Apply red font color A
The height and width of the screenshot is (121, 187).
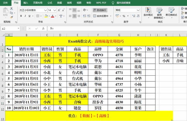click(53, 16)
